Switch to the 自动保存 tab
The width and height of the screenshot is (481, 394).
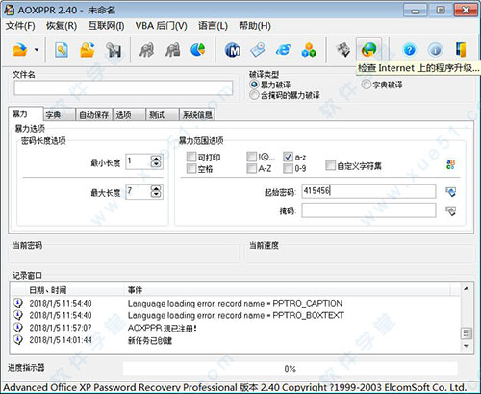(94, 115)
